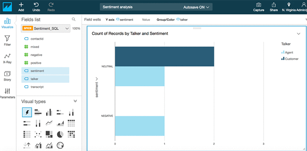The height and width of the screenshot is (151, 307).
Task: Click the Add plus button
Action: pyautogui.click(x=21, y=7)
